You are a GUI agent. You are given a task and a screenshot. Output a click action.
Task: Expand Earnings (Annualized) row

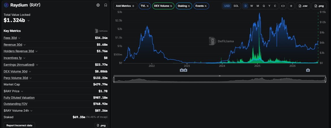[x=37, y=65]
